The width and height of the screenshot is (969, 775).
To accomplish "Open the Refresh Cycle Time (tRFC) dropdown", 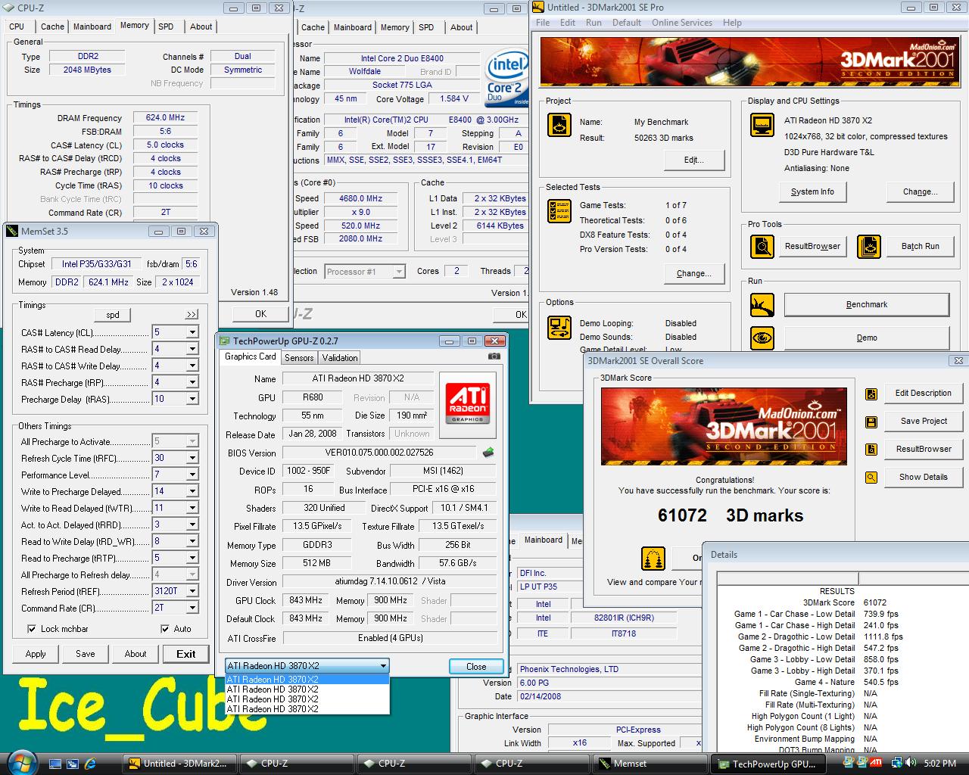I will click(x=192, y=458).
